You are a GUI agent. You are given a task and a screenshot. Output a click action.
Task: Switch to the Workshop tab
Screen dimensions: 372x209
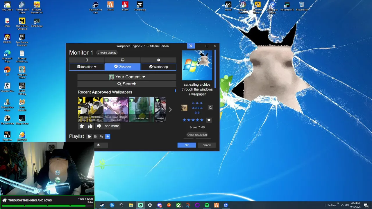(x=158, y=67)
